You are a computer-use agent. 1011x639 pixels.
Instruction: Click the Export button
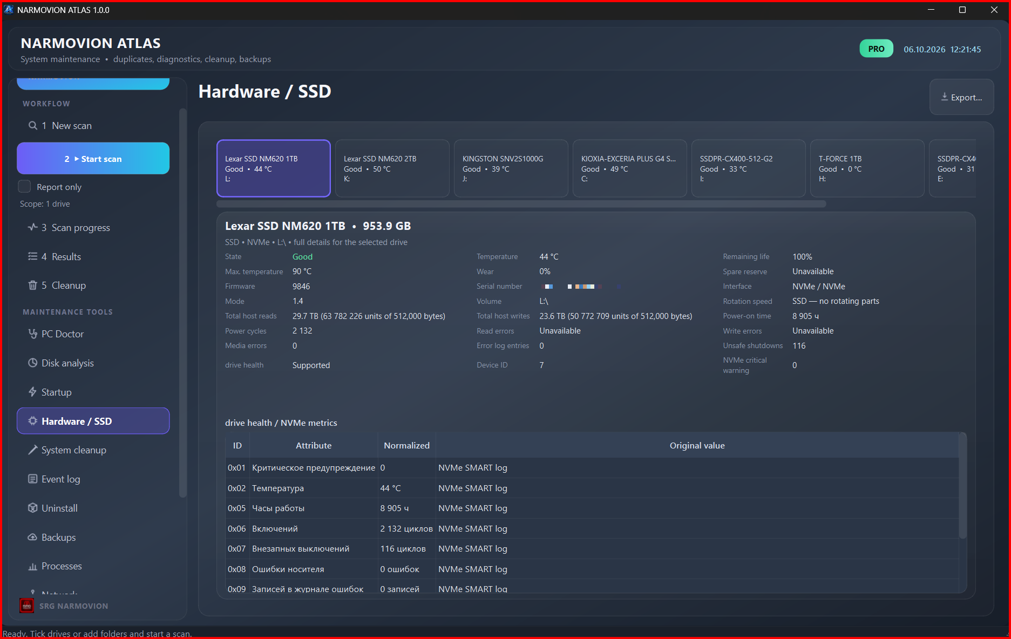coord(961,97)
